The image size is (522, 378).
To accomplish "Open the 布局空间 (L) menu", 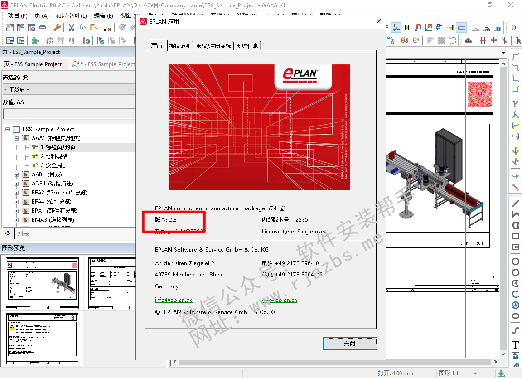I will 71,15.
